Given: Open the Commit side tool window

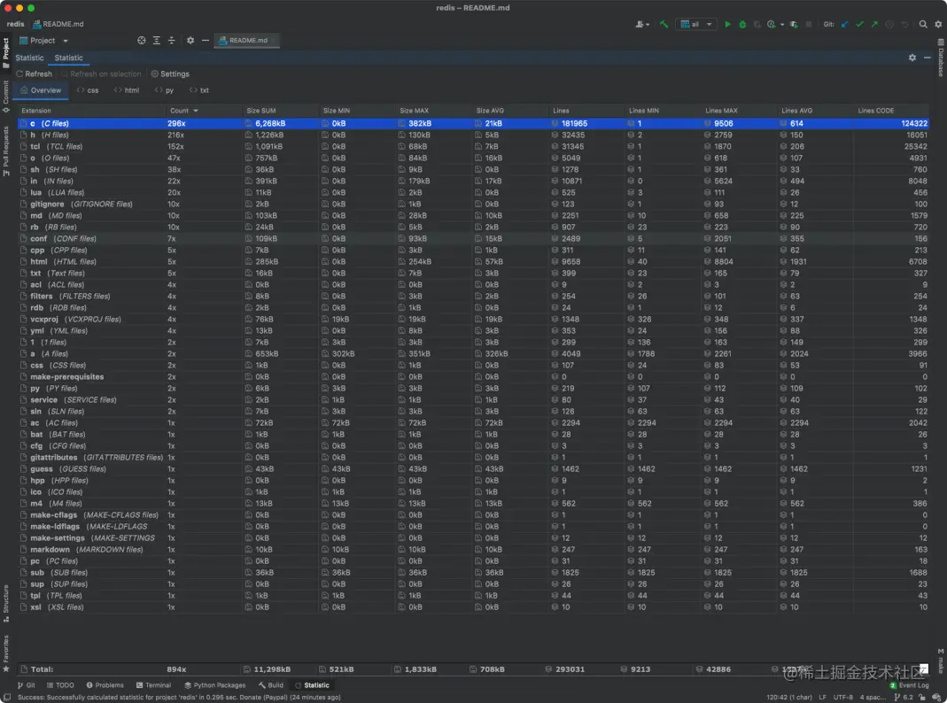Looking at the screenshot, I should pyautogui.click(x=6, y=97).
